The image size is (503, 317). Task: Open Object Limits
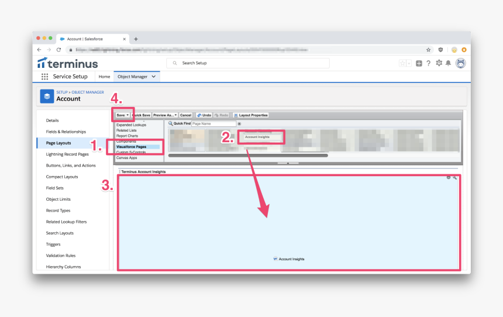click(58, 199)
